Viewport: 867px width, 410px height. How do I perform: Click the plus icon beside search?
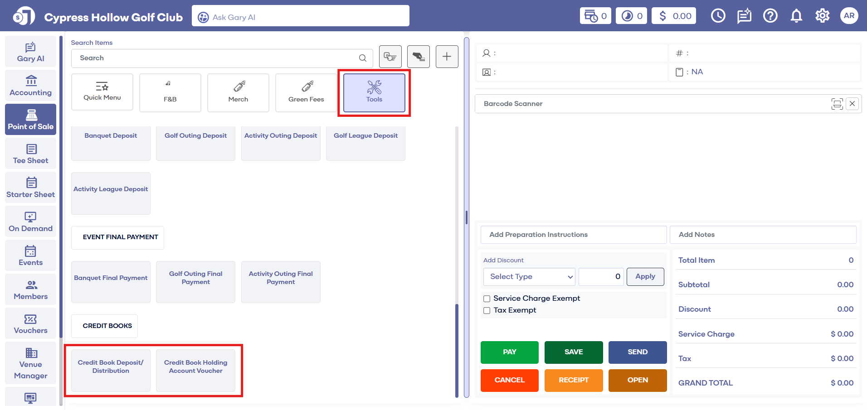point(447,57)
